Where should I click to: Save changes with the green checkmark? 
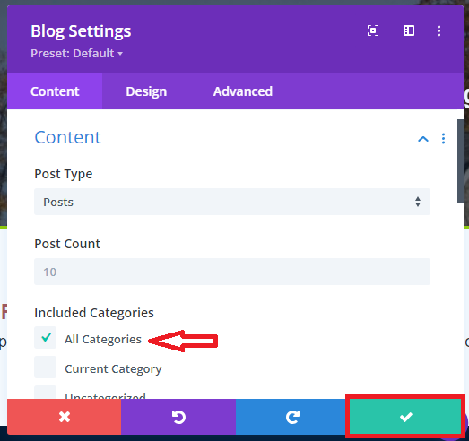click(x=405, y=417)
